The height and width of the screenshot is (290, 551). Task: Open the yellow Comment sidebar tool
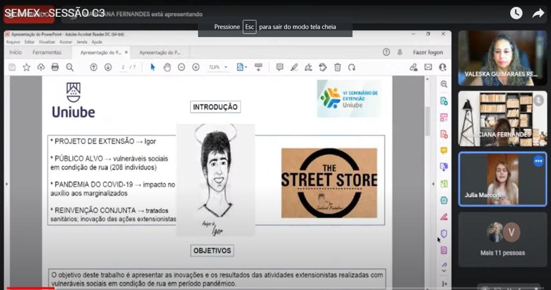point(444,151)
